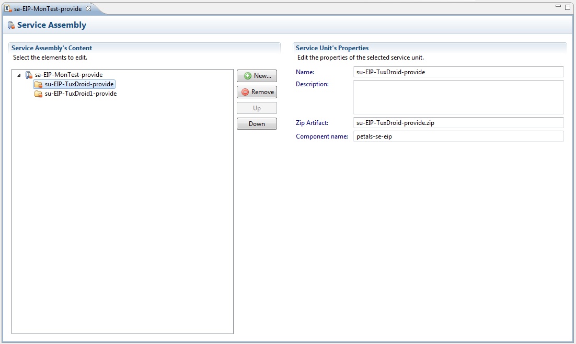Click the sa-EIP-MonTest-provide service assembly icon

click(29, 75)
